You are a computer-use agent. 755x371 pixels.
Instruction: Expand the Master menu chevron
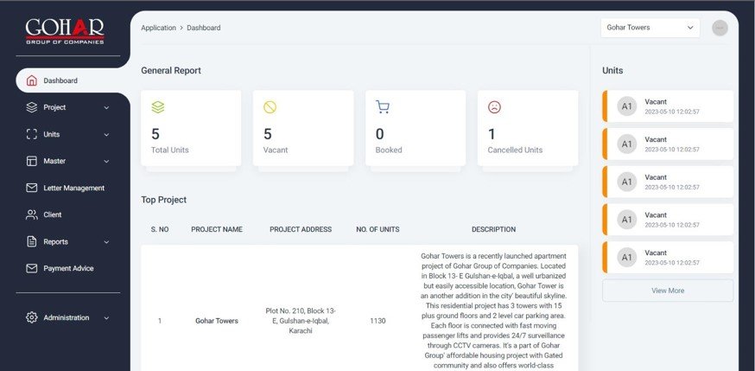click(x=106, y=161)
